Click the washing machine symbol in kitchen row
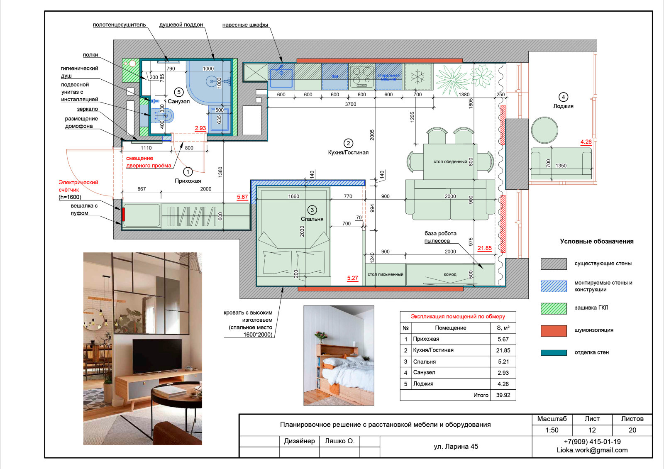664x469 pixels. click(388, 77)
